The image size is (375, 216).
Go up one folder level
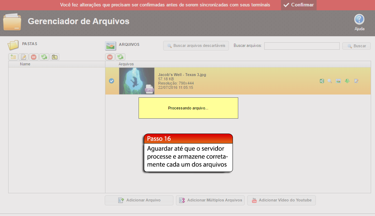54,57
